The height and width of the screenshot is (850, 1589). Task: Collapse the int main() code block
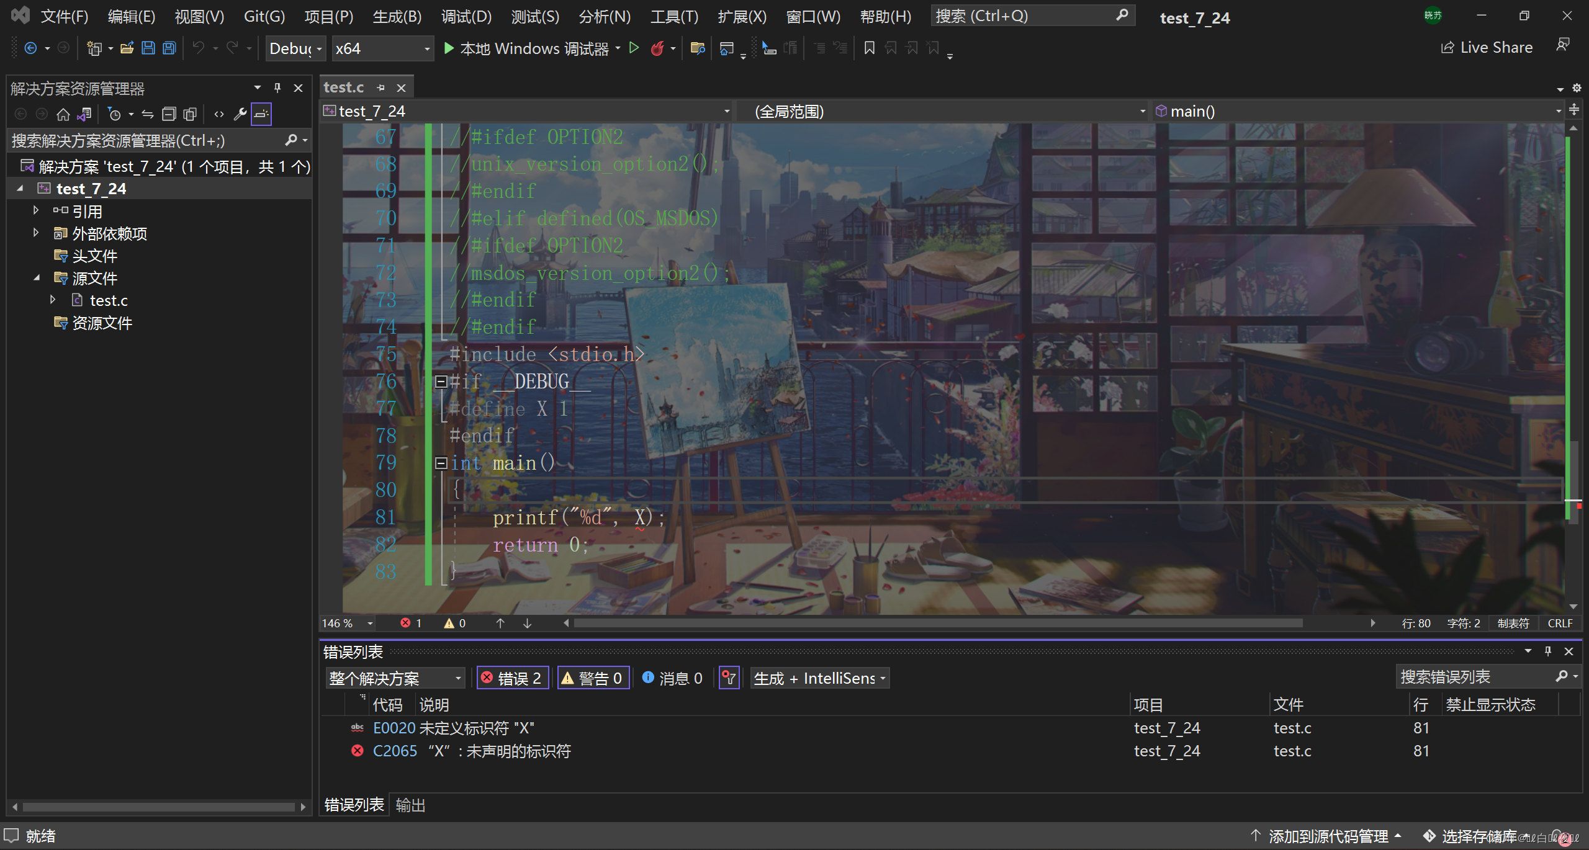click(x=441, y=463)
